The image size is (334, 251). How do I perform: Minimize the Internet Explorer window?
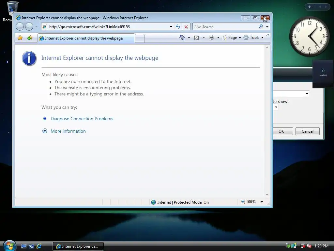tap(245, 18)
